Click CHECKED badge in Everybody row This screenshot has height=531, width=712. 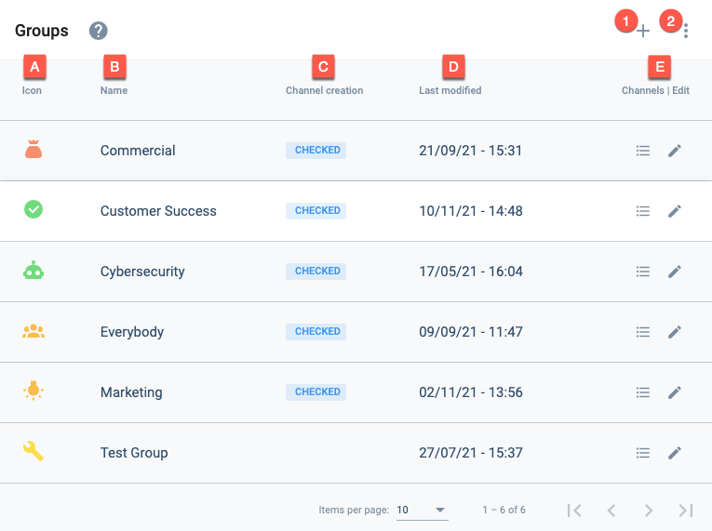[316, 331]
